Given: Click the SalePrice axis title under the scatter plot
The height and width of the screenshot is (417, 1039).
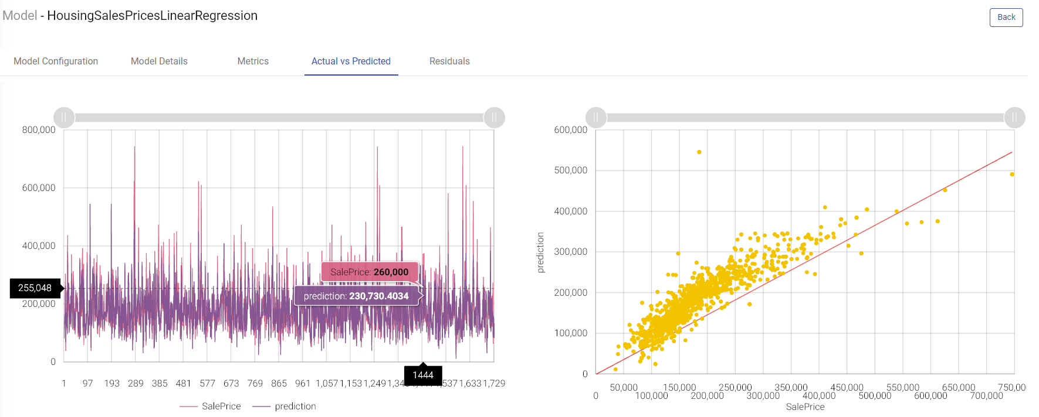Looking at the screenshot, I should pyautogui.click(x=805, y=406).
